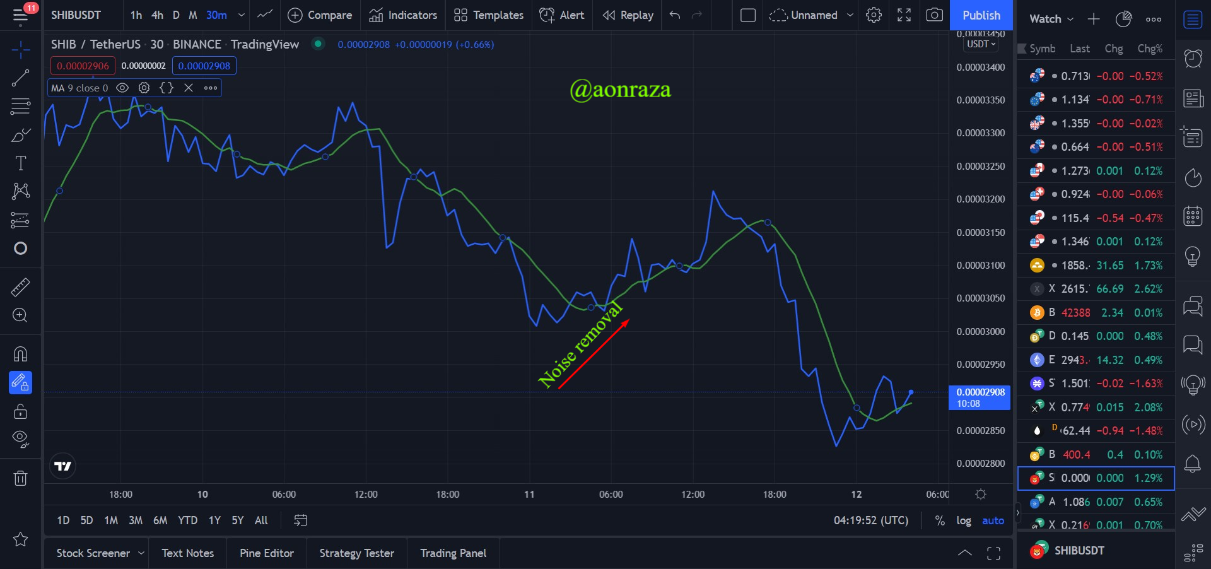This screenshot has height=569, width=1211.
Task: Click Compare to add a symbol
Action: point(320,15)
